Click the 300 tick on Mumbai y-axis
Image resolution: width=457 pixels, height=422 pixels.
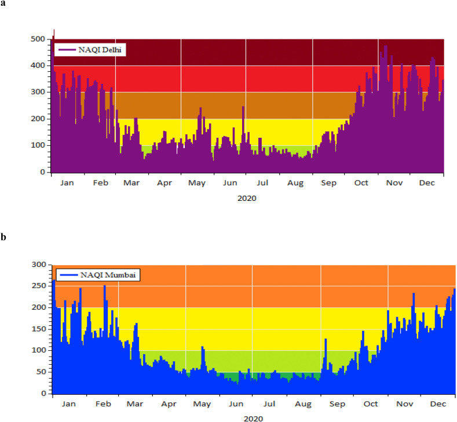[x=39, y=265]
